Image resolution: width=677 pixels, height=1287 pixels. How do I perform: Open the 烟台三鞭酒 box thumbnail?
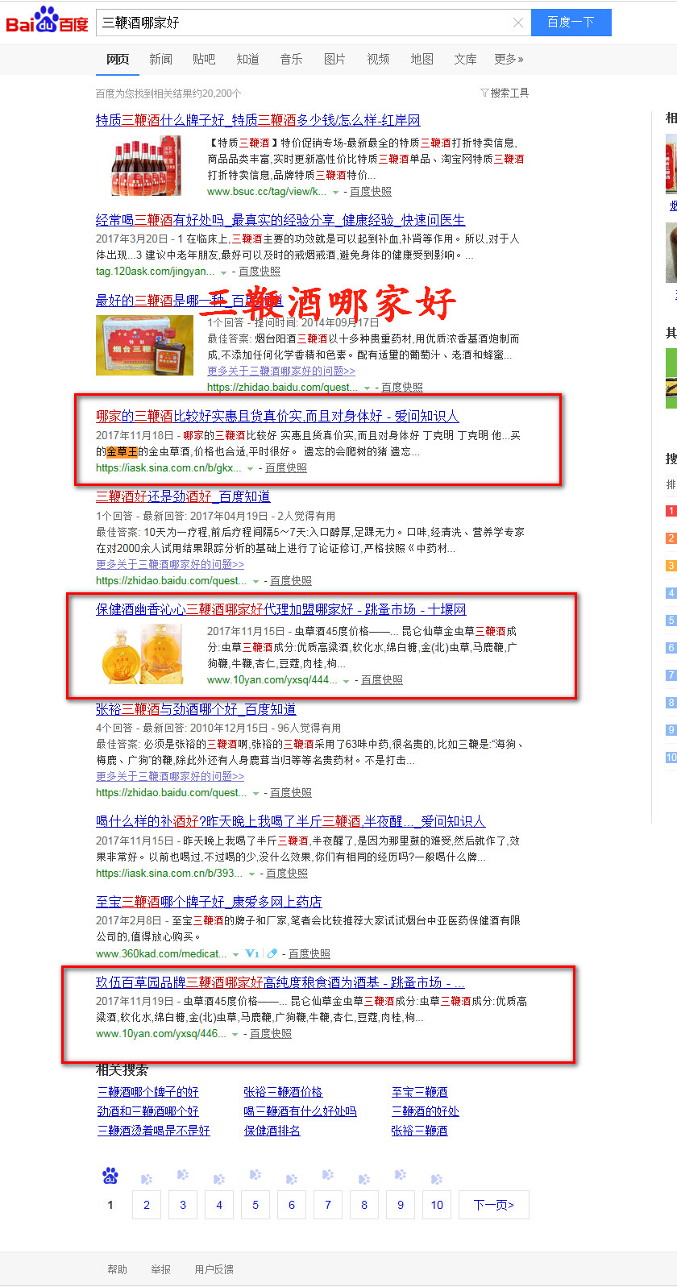[145, 345]
